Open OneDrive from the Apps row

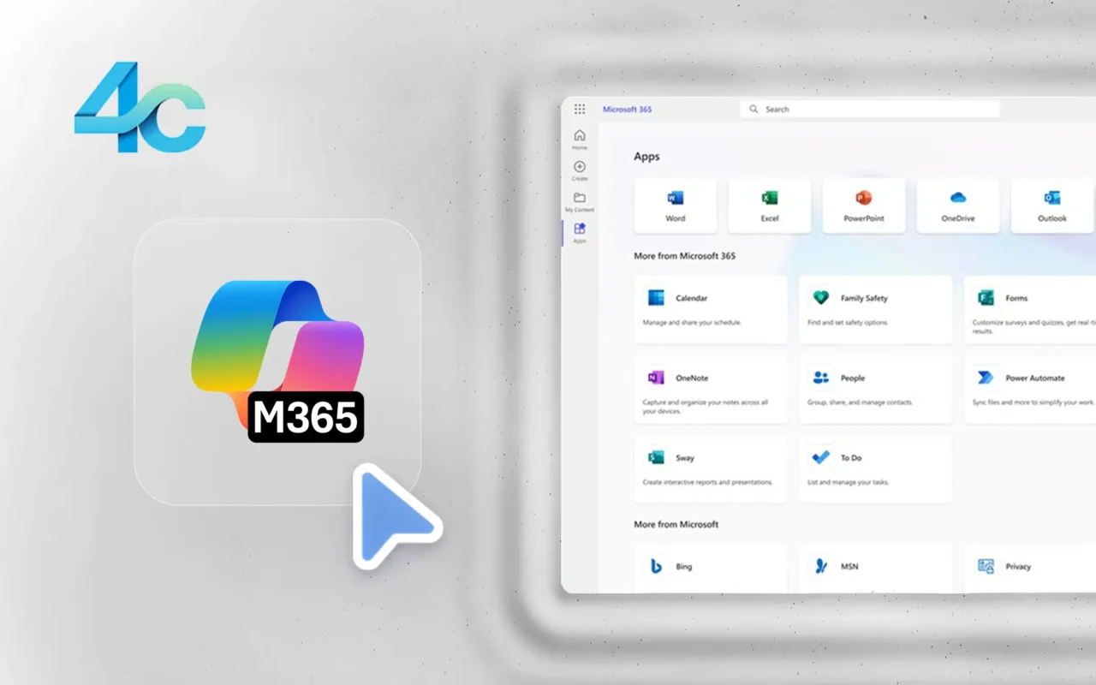tap(957, 205)
